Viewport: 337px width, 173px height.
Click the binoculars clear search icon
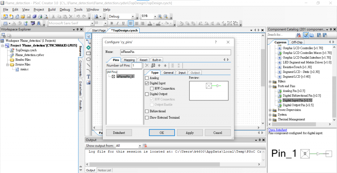(x=298, y=35)
